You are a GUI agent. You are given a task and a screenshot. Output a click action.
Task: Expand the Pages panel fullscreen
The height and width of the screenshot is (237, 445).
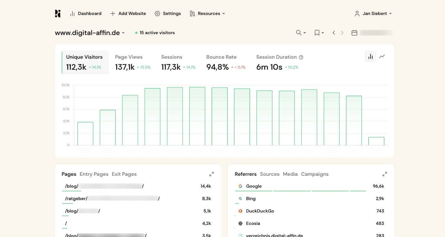click(x=212, y=174)
